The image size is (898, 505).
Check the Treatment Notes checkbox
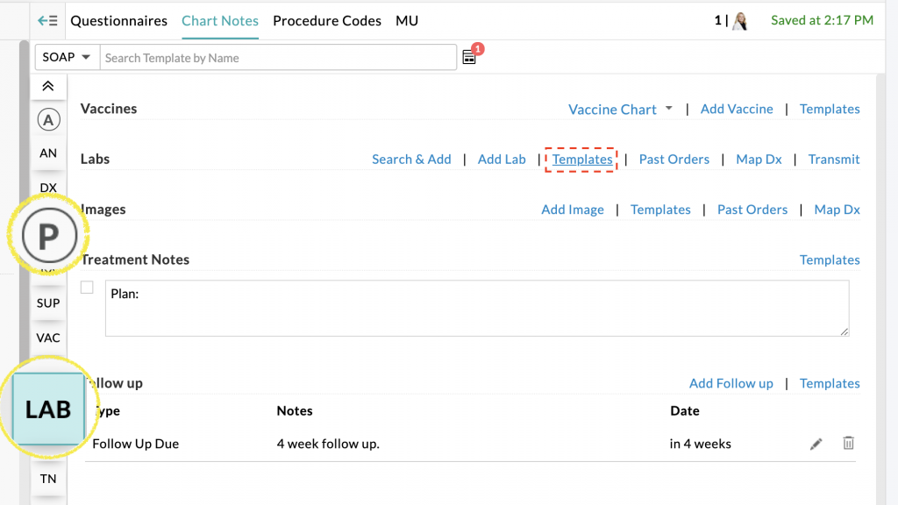pos(87,288)
